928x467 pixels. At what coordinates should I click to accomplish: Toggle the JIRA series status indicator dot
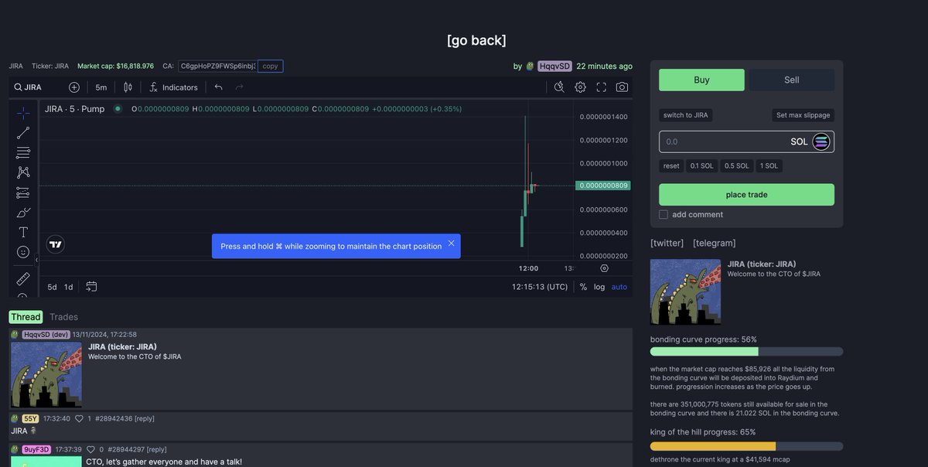click(x=118, y=109)
